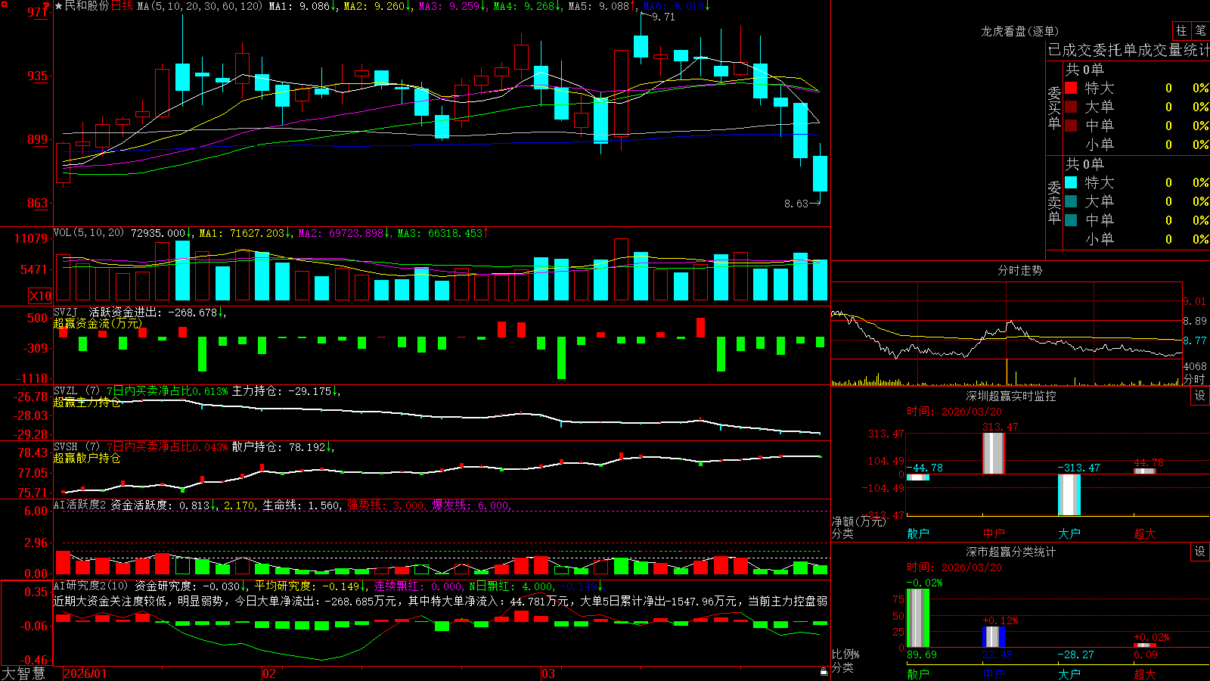Open 设 settings for 深圳超赢实时监控 panel
The width and height of the screenshot is (1210, 681).
pos(1200,396)
